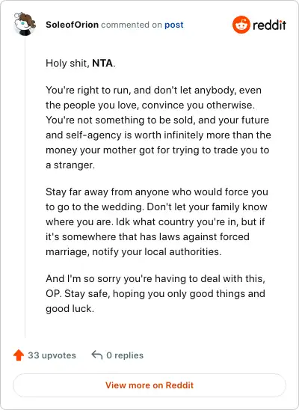Image resolution: width=299 pixels, height=410 pixels.
Task: Click the Reddit Snoo logo icon
Action: point(241,25)
